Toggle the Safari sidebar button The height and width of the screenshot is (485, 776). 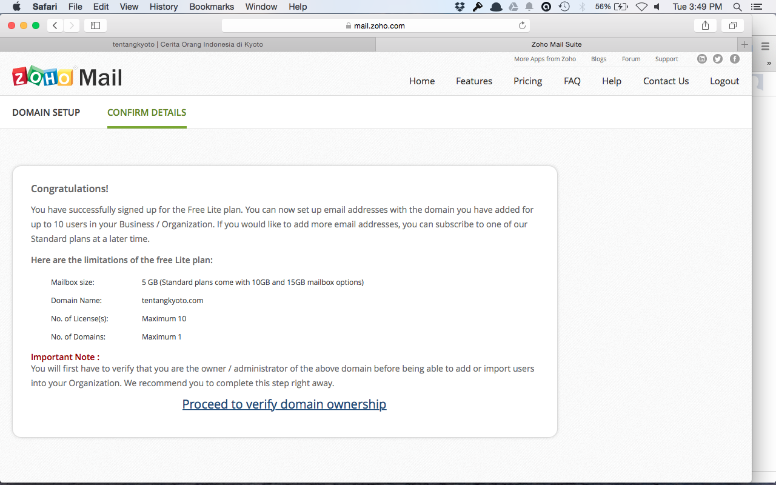coord(95,25)
